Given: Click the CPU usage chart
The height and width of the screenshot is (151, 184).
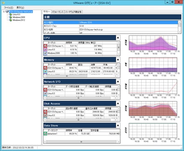Looking at the screenshot, I should coord(153,43).
